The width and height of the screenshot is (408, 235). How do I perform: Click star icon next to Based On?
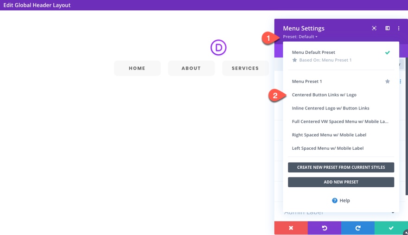[x=294, y=60]
